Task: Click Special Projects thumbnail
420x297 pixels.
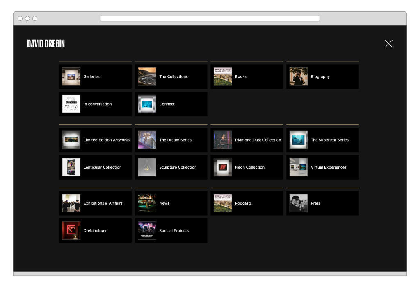Action: (x=147, y=231)
